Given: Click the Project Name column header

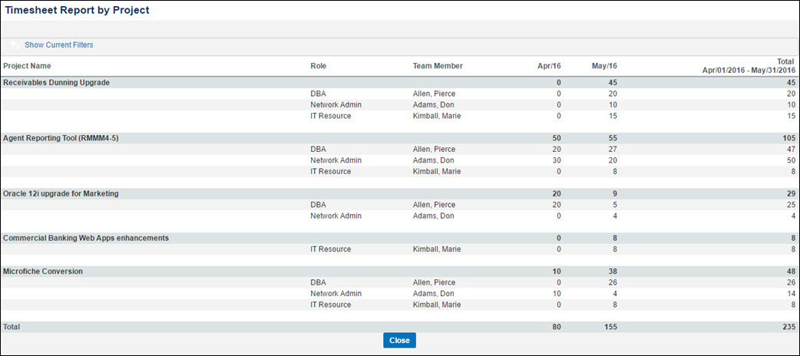Looking at the screenshot, I should tap(27, 66).
